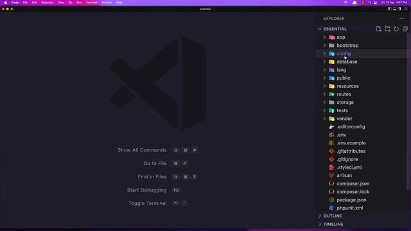The image size is (411, 231).
Task: Click the New Folder icon in Explorer
Action: pos(387,29)
